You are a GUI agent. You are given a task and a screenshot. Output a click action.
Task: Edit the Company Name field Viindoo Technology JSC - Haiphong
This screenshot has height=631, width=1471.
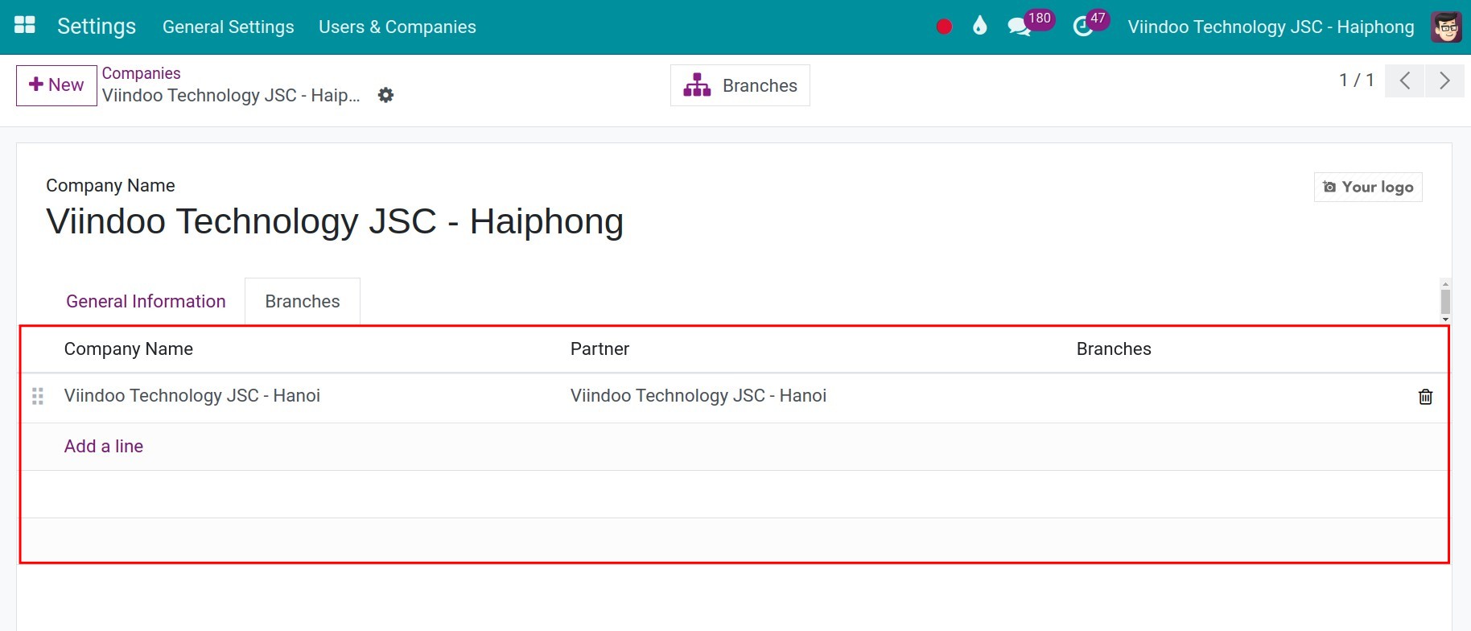(x=335, y=221)
